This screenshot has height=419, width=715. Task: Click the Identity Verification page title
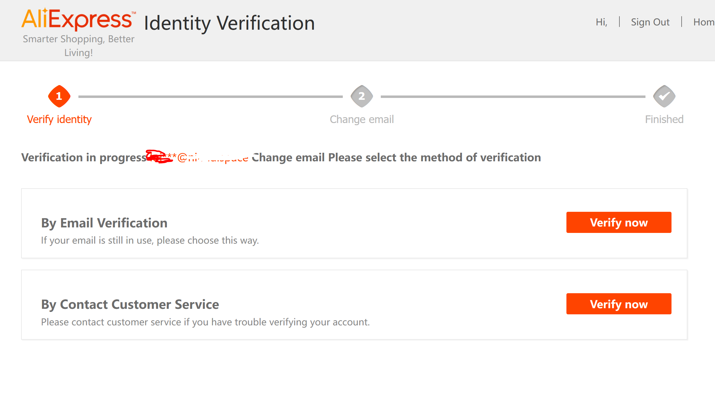[229, 23]
